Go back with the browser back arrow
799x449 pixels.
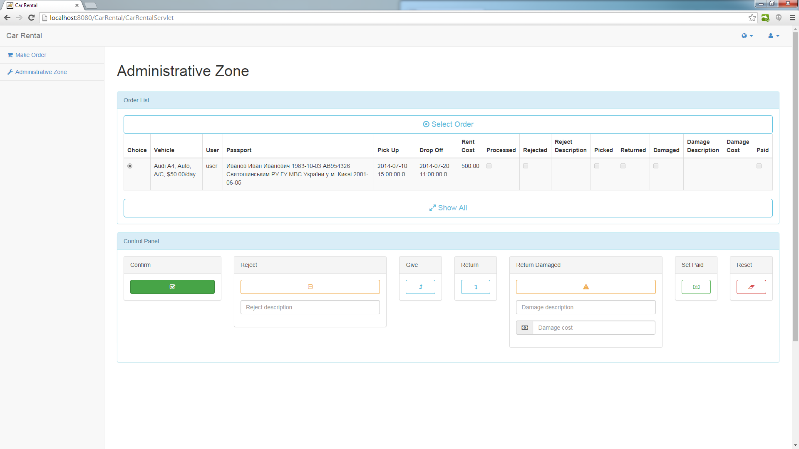click(7, 17)
